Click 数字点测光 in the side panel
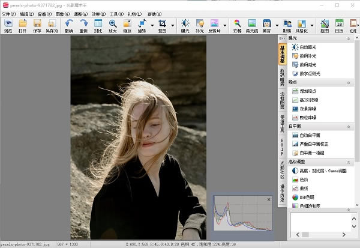 (306, 73)
